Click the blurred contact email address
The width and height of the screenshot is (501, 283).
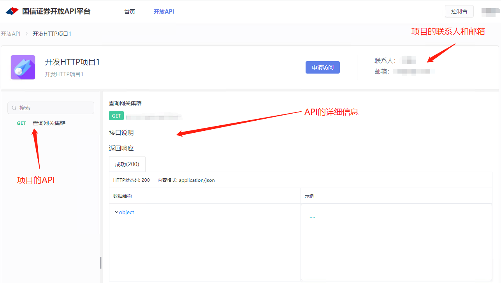pos(413,72)
